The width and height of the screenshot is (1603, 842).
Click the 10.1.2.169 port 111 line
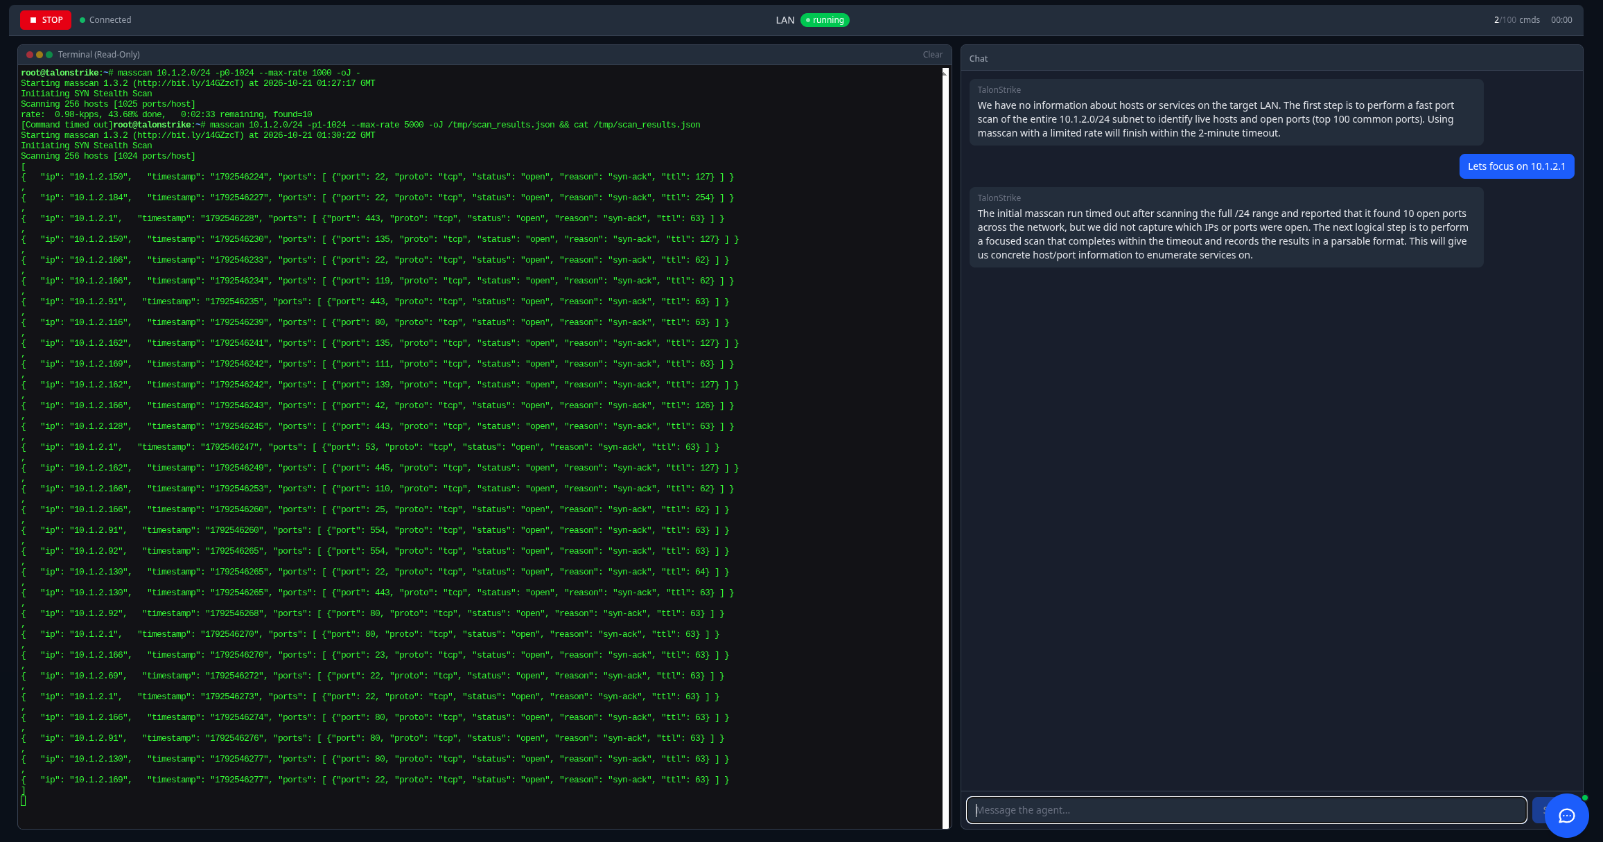pos(377,364)
